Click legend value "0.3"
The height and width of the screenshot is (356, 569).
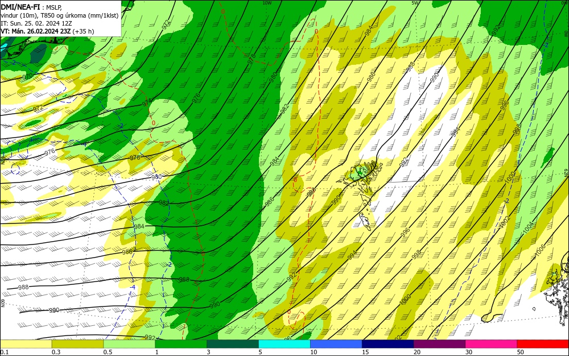point(56,352)
